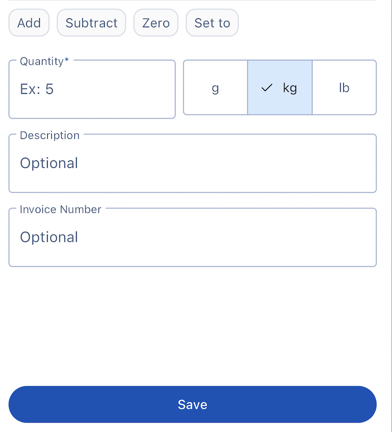Select the Set to chip
The width and height of the screenshot is (392, 432).
coord(212,23)
